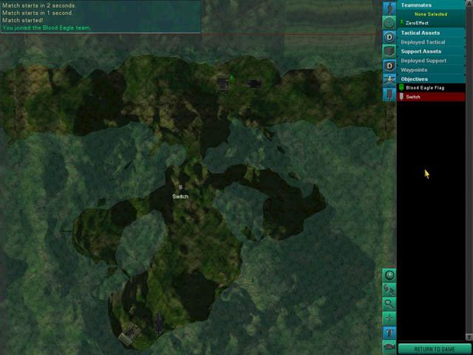This screenshot has height=355, width=473.
Task: Toggle the Deployed Support shield D icon
Action: [x=389, y=66]
